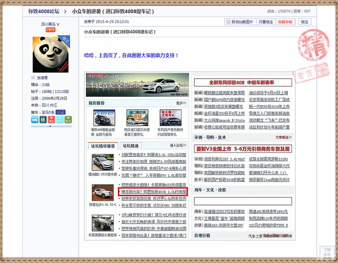Viewport: 338px width, 263px height.
Task: Open the 标致4008论坛 breadcrumb link
Action: tap(43, 11)
